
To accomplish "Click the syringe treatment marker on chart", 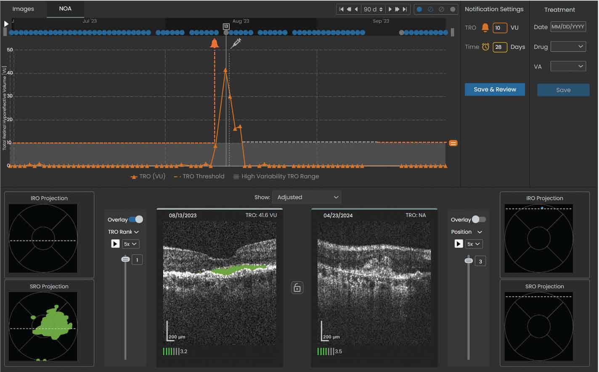I will (x=236, y=42).
